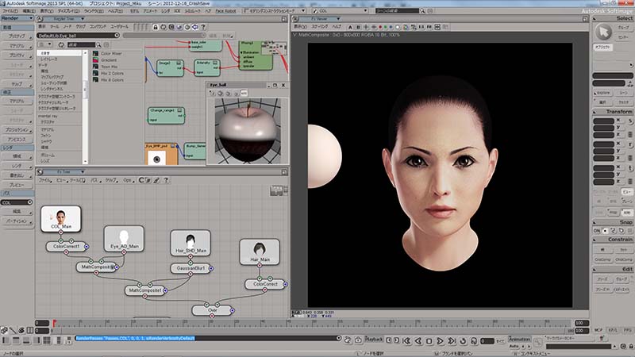
Task: Click the script command line field
Action: coord(207,338)
